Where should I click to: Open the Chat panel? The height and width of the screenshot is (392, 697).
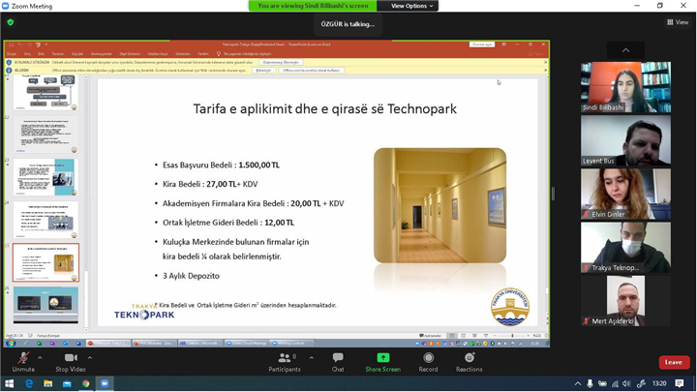click(x=338, y=362)
